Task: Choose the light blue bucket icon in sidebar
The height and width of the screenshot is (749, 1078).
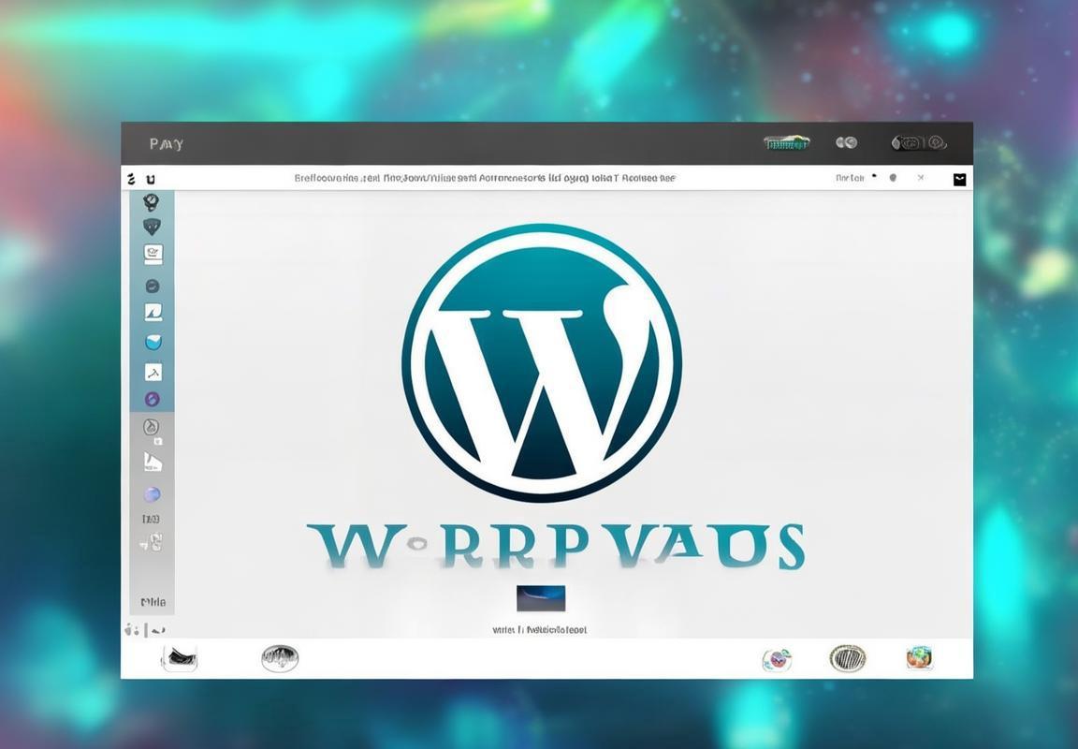Action: click(153, 342)
